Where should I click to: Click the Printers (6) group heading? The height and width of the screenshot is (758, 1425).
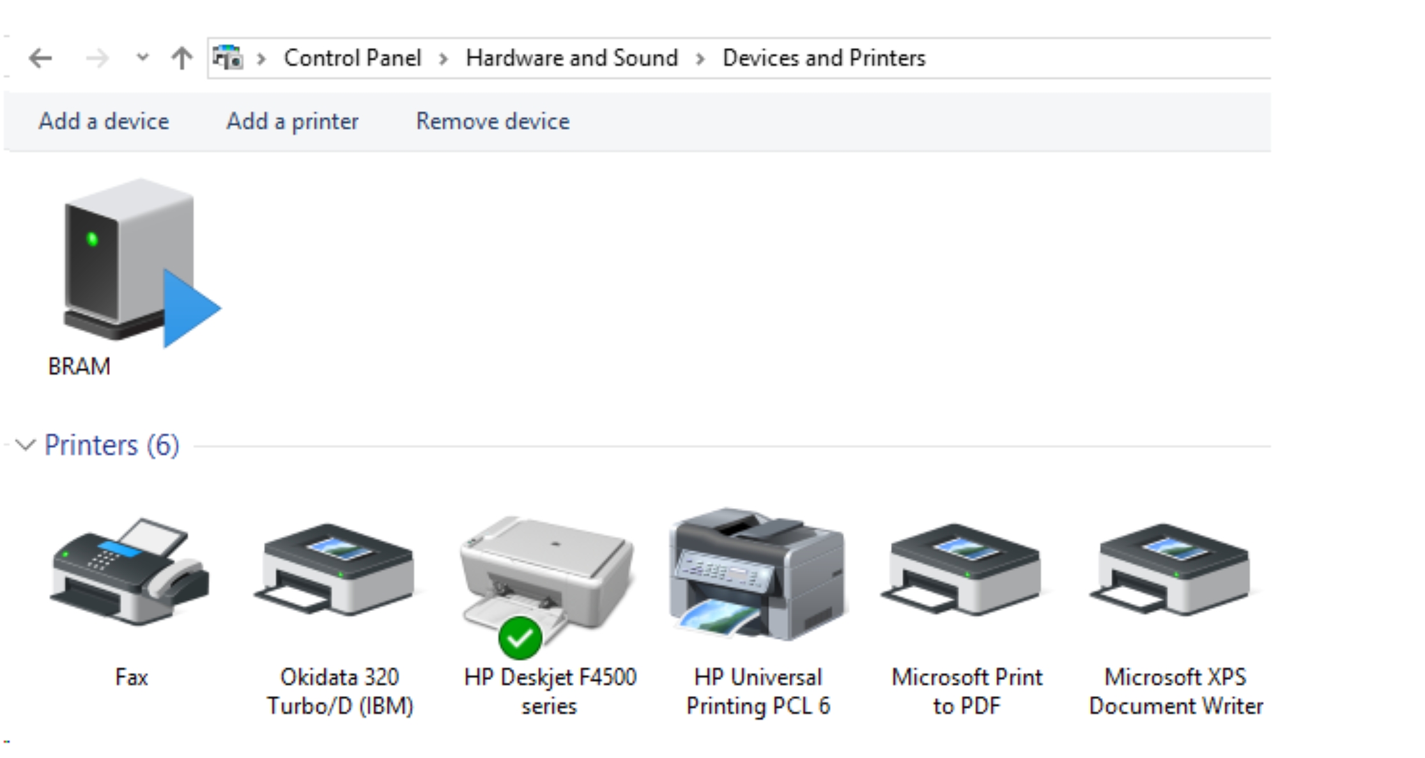112,445
